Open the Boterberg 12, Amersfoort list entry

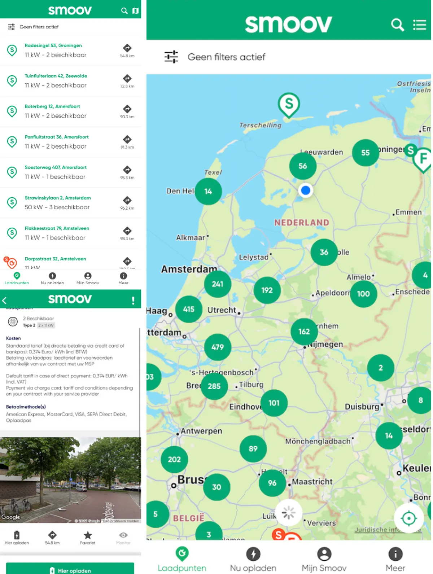[70, 111]
